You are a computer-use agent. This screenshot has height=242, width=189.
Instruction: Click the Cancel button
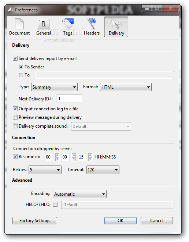pyautogui.click(x=157, y=221)
